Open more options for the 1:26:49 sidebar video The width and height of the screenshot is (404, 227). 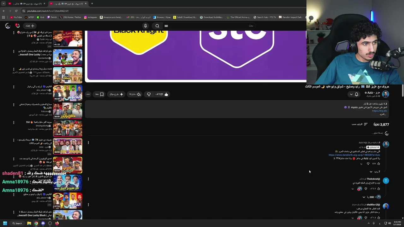[14, 122]
